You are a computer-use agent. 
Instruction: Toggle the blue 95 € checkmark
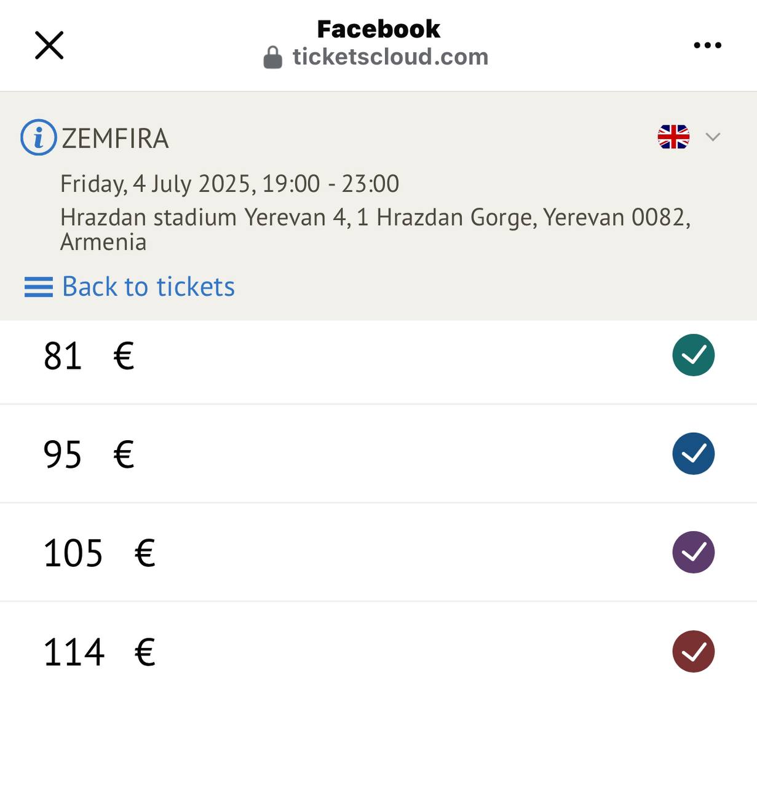click(693, 454)
